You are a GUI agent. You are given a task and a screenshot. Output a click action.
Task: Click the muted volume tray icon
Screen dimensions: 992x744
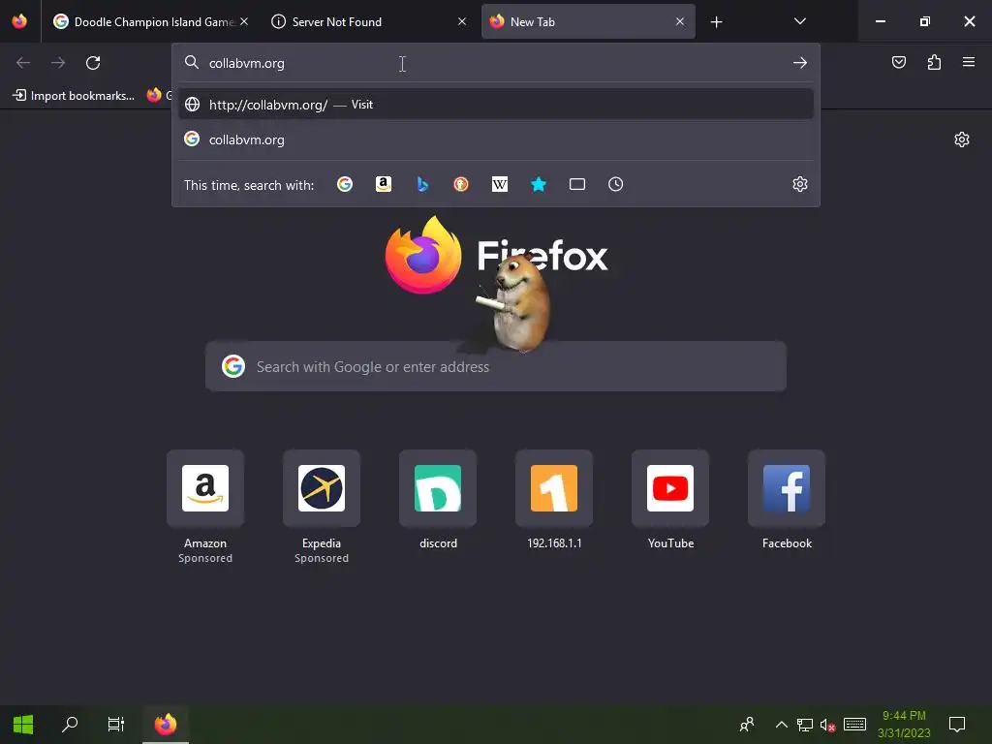click(x=828, y=725)
